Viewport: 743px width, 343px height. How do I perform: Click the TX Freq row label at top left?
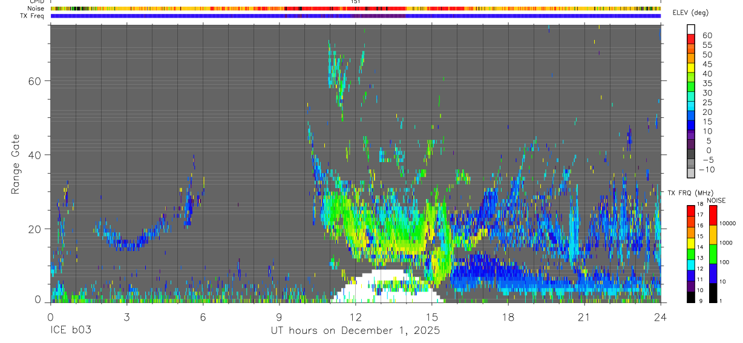click(32, 16)
